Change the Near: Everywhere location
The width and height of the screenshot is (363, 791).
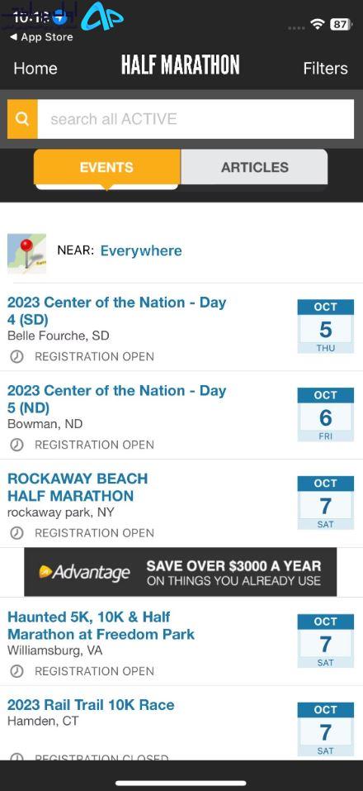pyautogui.click(x=141, y=250)
